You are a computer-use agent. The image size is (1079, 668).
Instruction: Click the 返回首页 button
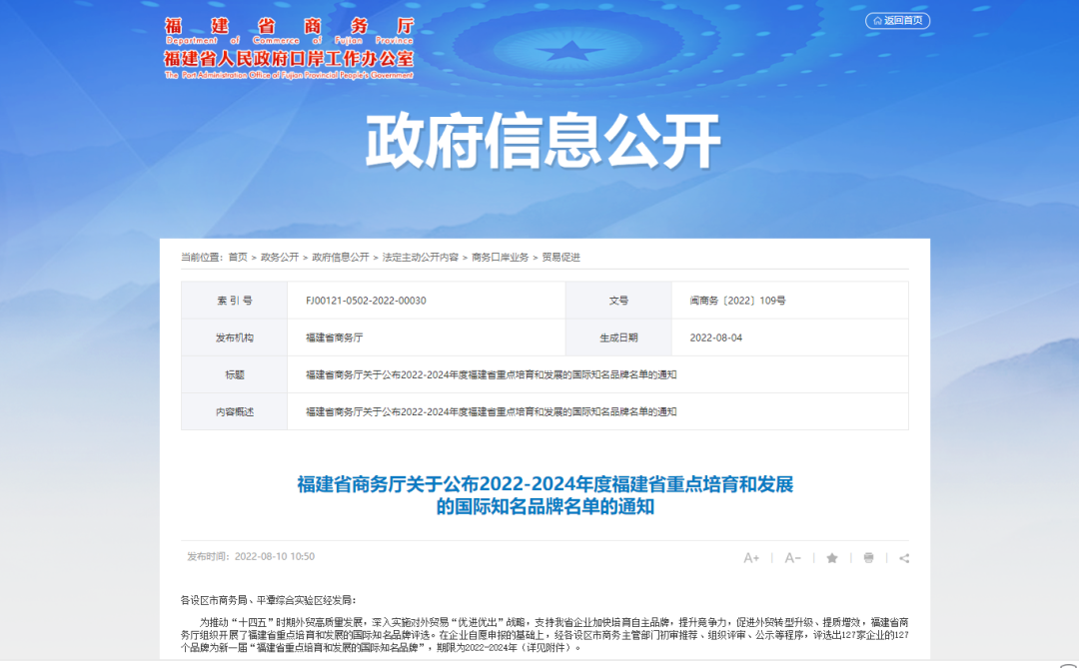pos(897,21)
